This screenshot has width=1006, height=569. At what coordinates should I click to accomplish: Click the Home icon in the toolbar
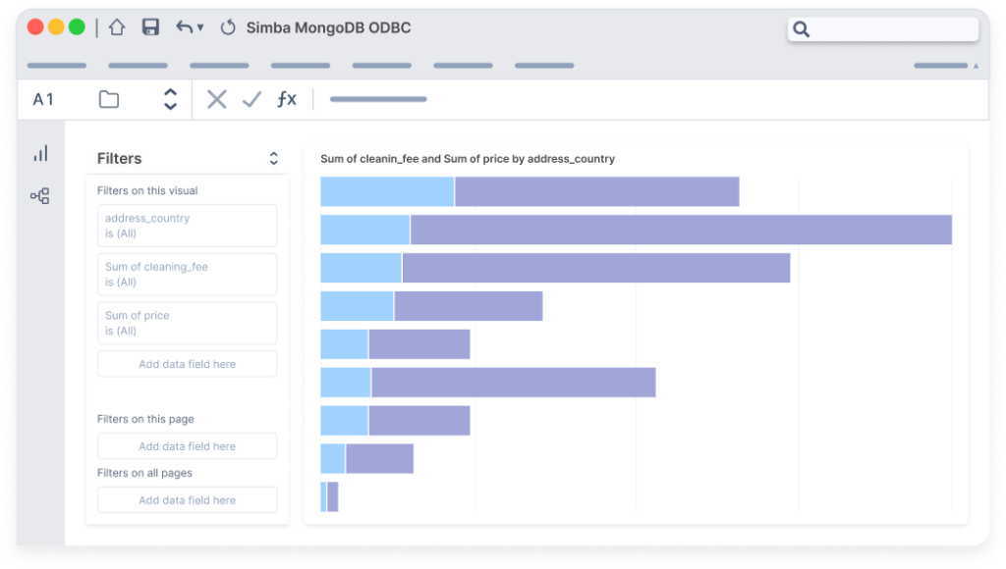[117, 28]
